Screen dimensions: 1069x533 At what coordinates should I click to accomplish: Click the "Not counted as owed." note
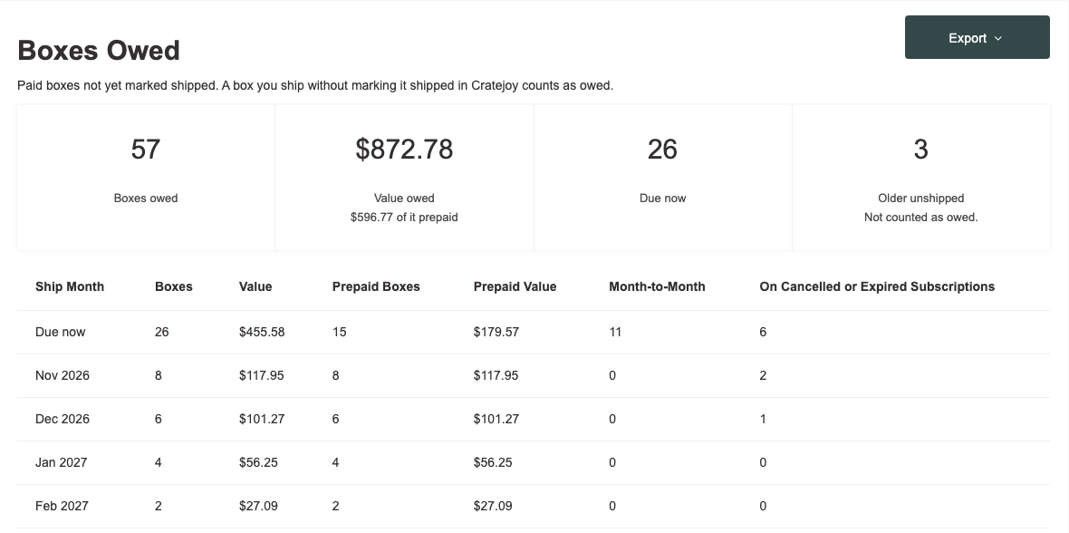(x=921, y=218)
